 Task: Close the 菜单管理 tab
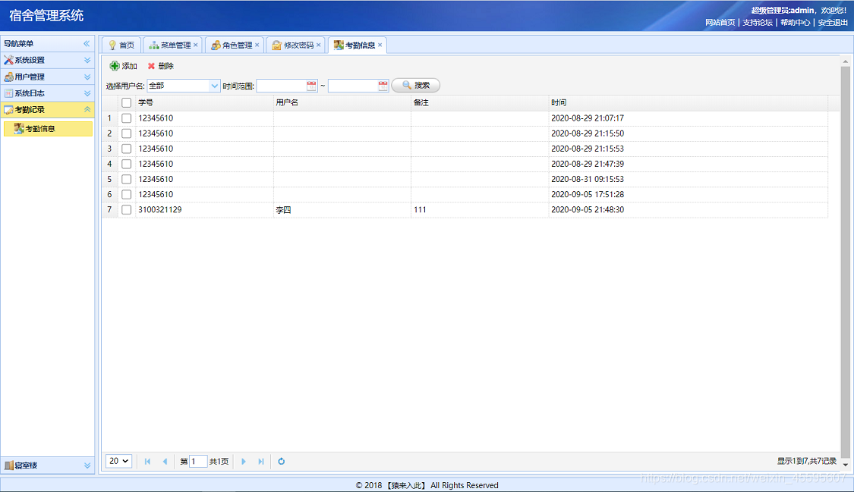196,45
